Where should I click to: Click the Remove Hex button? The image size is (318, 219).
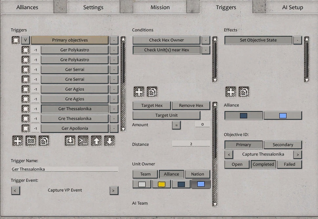point(191,106)
